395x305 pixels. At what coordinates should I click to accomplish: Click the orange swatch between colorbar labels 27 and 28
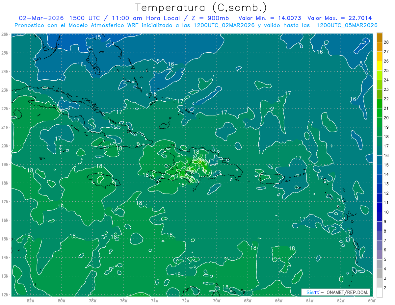click(380, 47)
